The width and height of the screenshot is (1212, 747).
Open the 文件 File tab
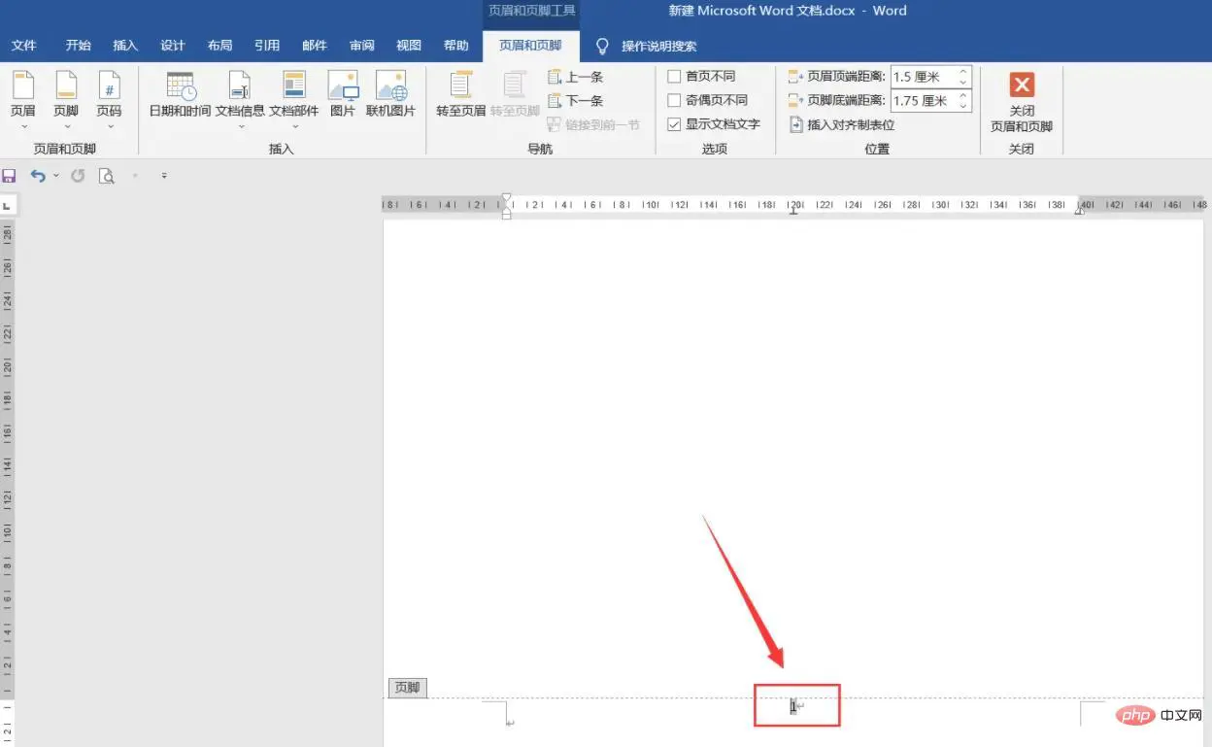[24, 46]
